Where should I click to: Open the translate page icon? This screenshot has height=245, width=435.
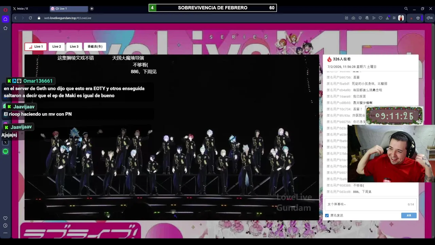coord(367,18)
